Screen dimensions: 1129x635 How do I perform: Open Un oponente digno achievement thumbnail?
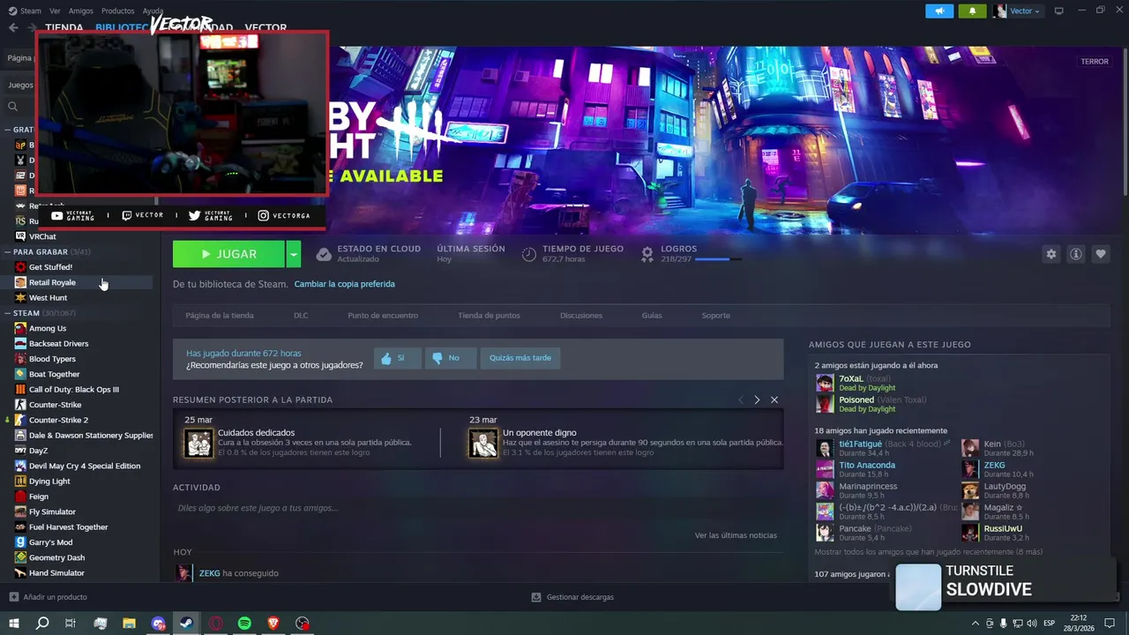(483, 444)
